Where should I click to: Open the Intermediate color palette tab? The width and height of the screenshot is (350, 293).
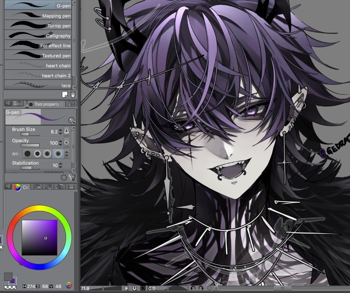(x=48, y=187)
